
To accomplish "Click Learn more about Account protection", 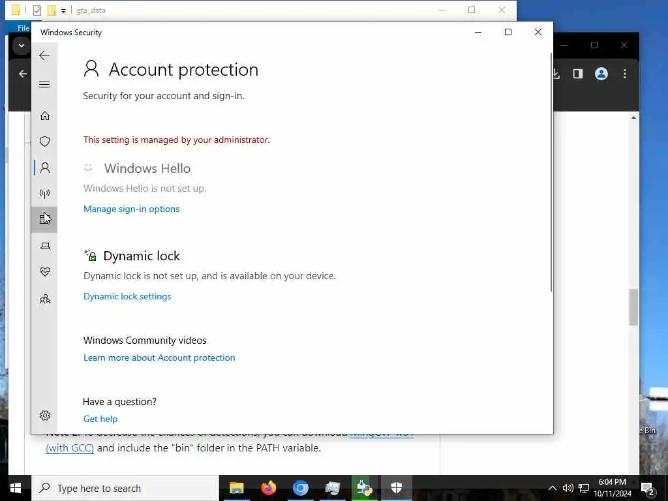I will (159, 358).
